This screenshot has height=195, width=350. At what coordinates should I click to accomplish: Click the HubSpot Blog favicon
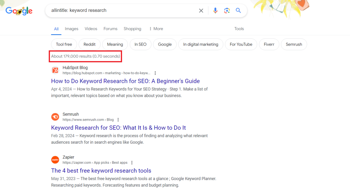(55, 70)
